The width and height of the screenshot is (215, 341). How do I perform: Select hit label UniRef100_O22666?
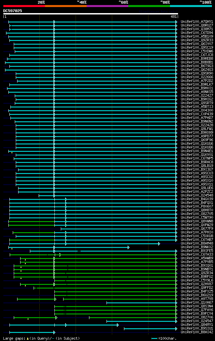pos(197,77)
